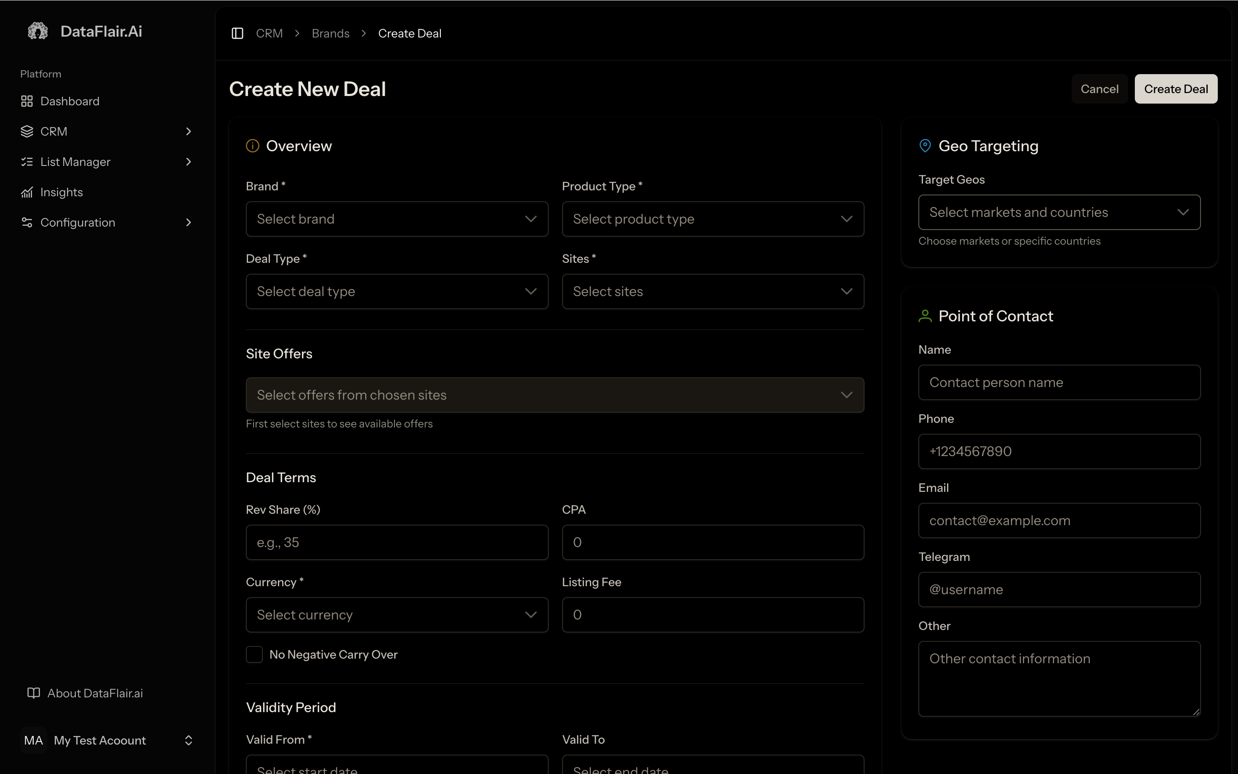Click the Create Deal button

point(1176,89)
